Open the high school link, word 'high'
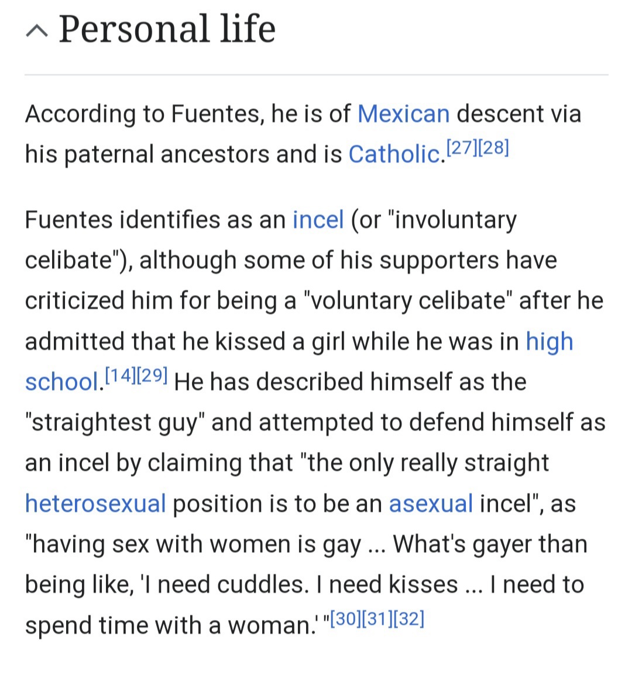 pyautogui.click(x=549, y=342)
